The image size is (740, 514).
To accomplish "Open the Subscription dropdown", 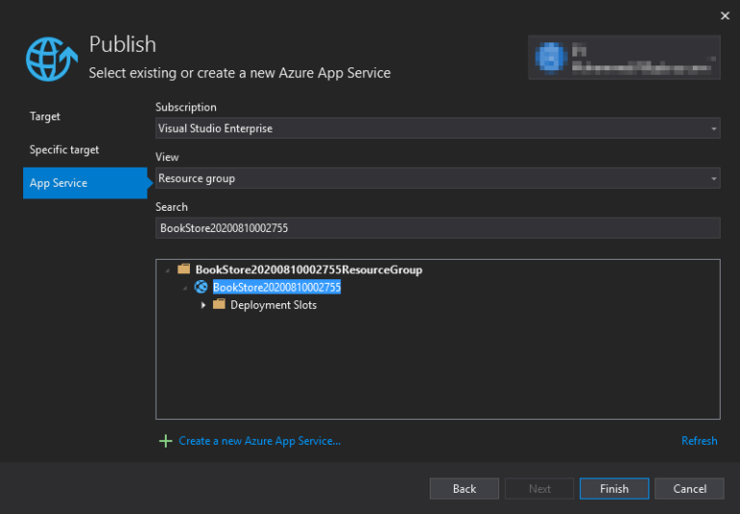I will click(x=437, y=129).
